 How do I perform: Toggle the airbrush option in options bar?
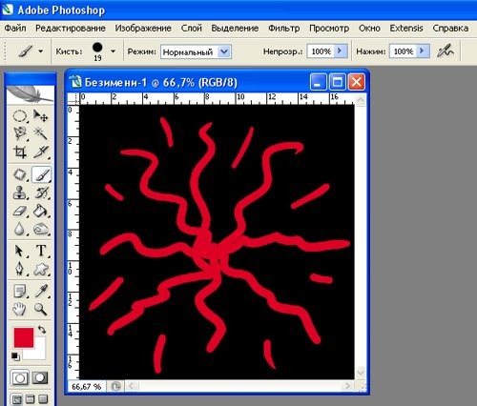click(446, 51)
